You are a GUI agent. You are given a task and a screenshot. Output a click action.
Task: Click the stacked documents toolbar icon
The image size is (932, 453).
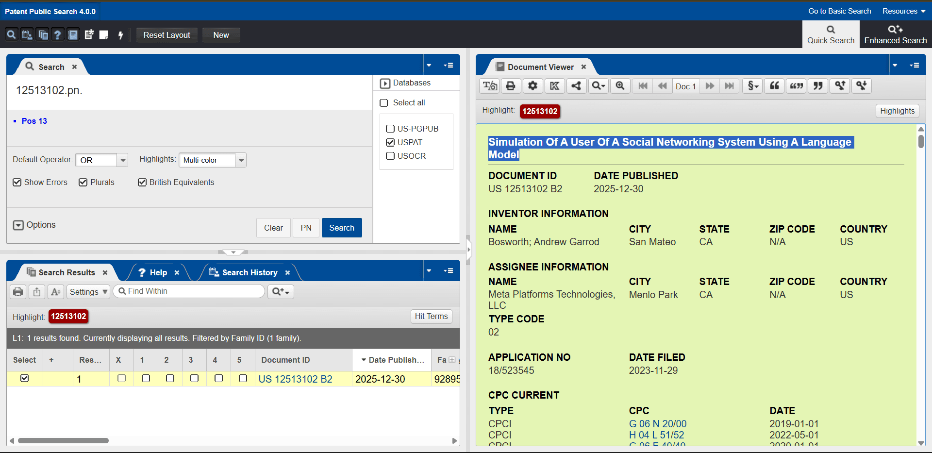tap(43, 34)
